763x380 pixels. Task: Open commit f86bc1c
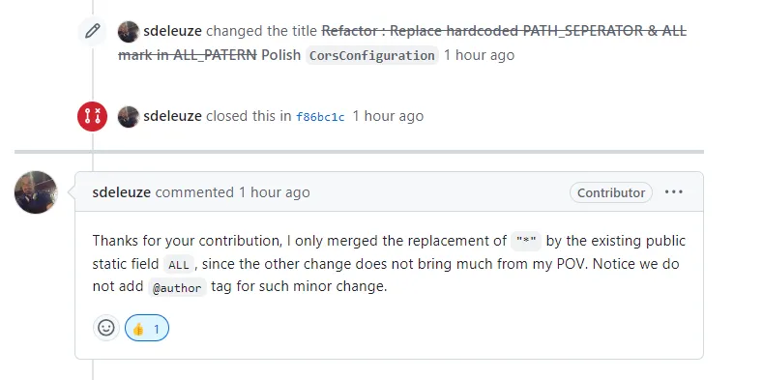coord(320,117)
